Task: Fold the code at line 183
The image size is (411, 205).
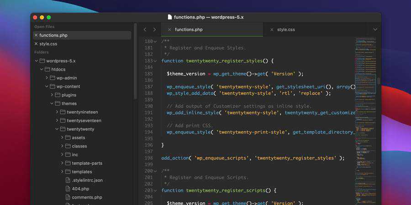Action: click(155, 61)
